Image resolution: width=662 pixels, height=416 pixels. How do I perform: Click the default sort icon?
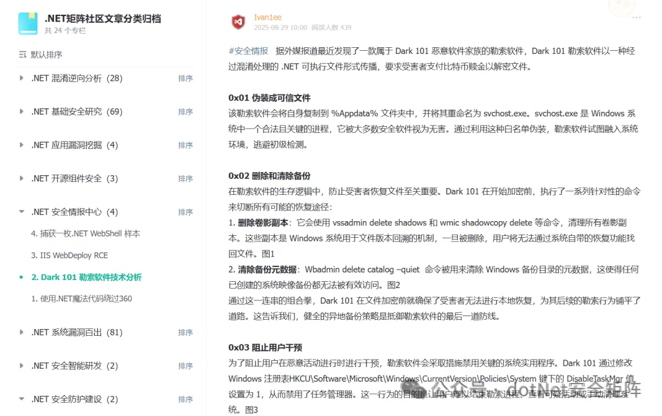pyautogui.click(x=23, y=55)
